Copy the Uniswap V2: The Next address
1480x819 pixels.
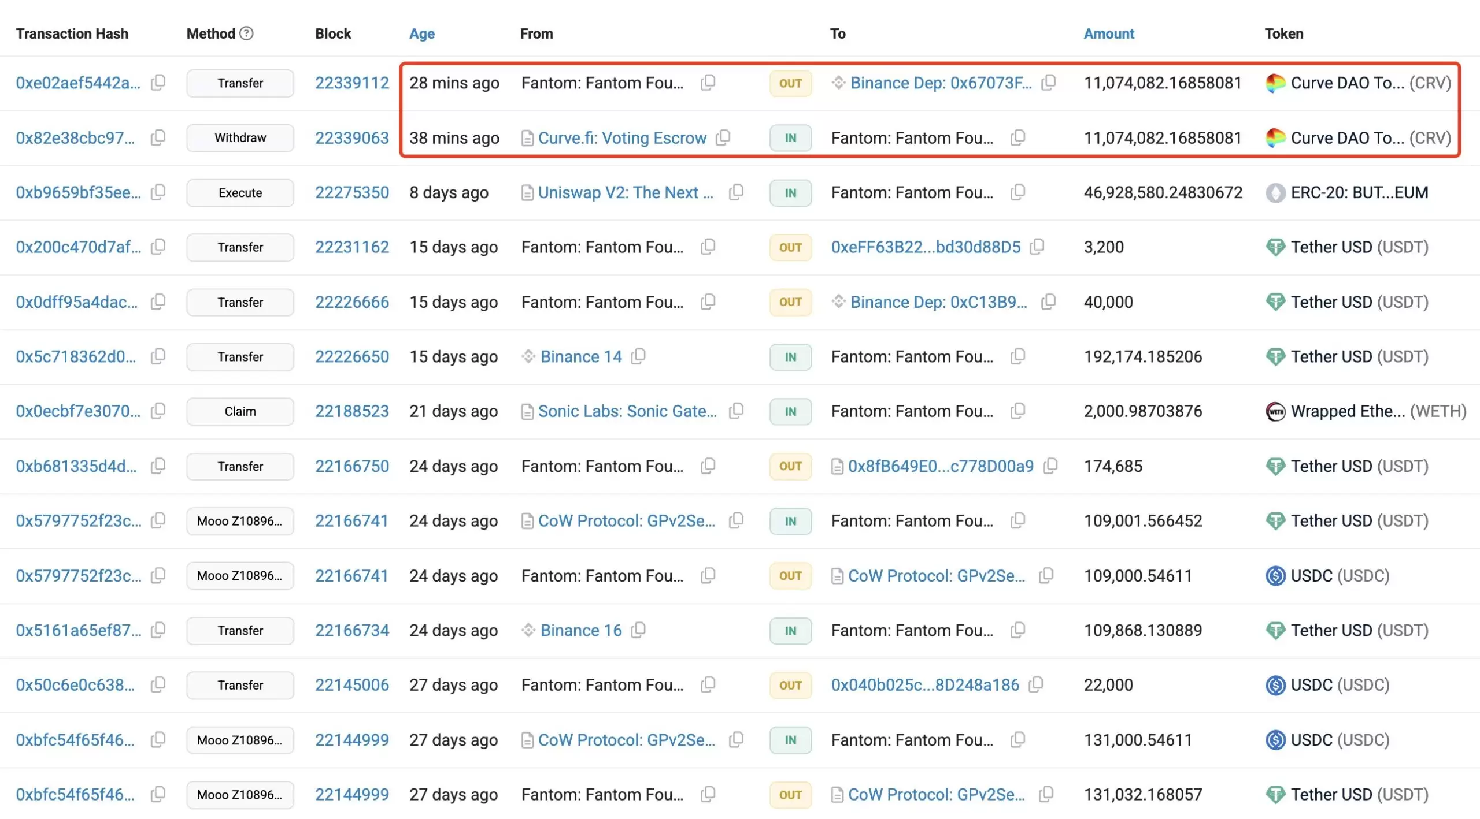[736, 192]
